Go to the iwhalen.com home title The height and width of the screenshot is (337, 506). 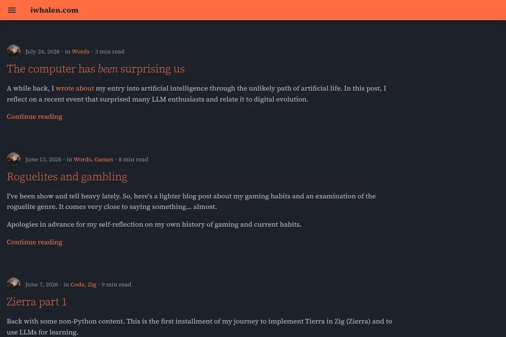coord(54,10)
